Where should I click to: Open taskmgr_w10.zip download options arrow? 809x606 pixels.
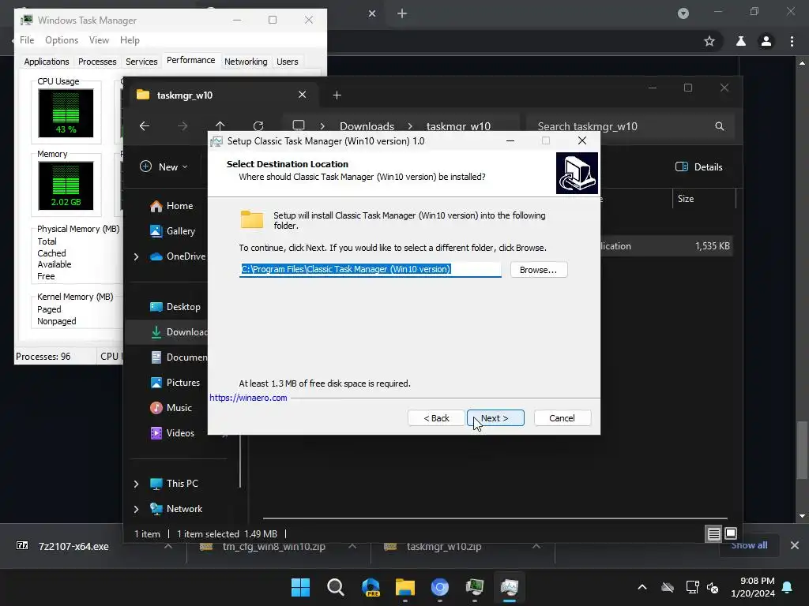point(536,546)
